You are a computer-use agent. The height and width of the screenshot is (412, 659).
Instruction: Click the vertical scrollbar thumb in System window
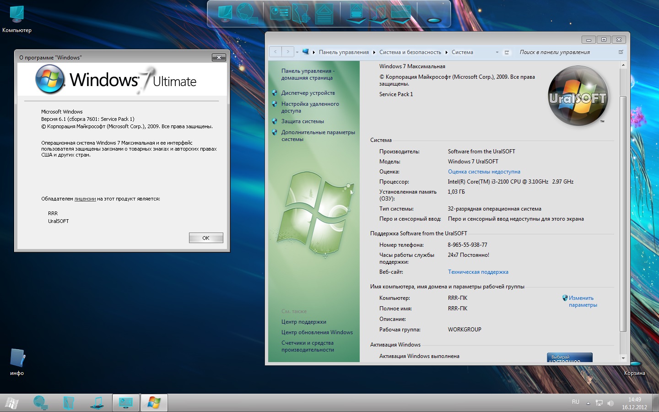coord(623,214)
